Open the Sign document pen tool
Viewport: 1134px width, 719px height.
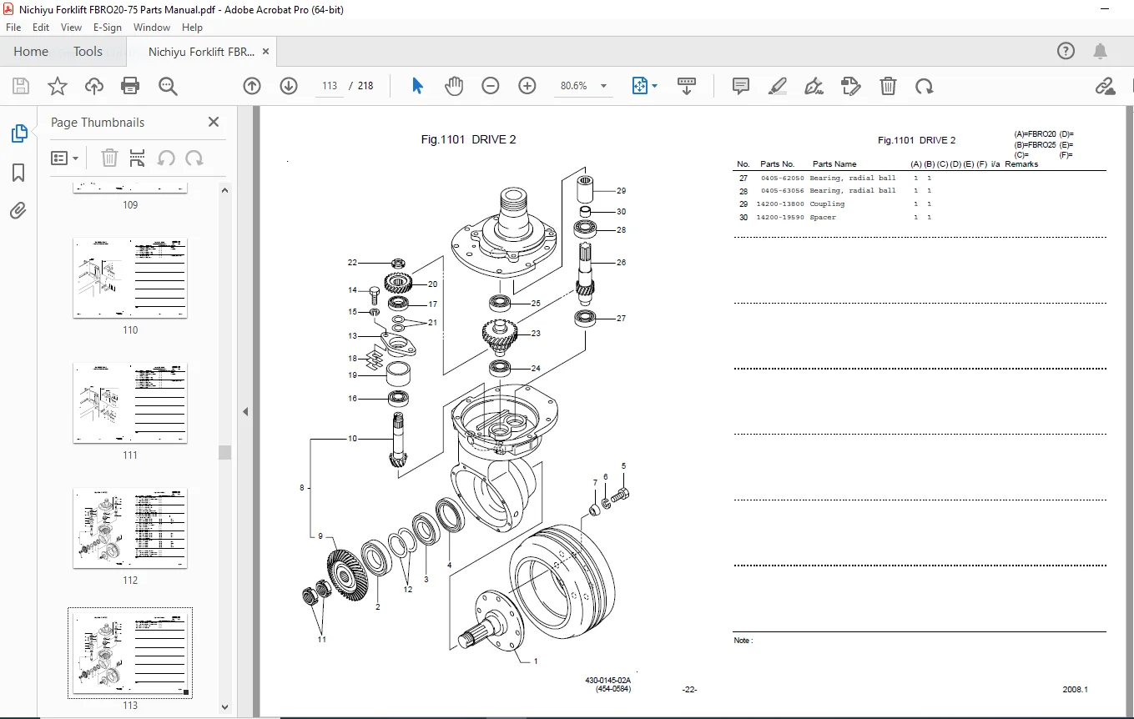pyautogui.click(x=814, y=86)
